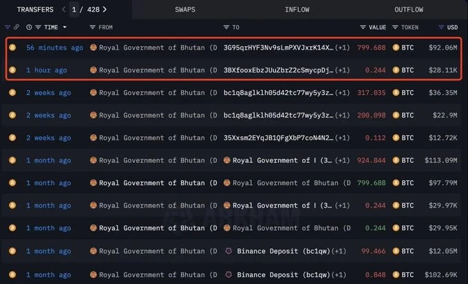The image size is (468, 284).
Task: Toggle the TO column filter
Action: (226, 28)
